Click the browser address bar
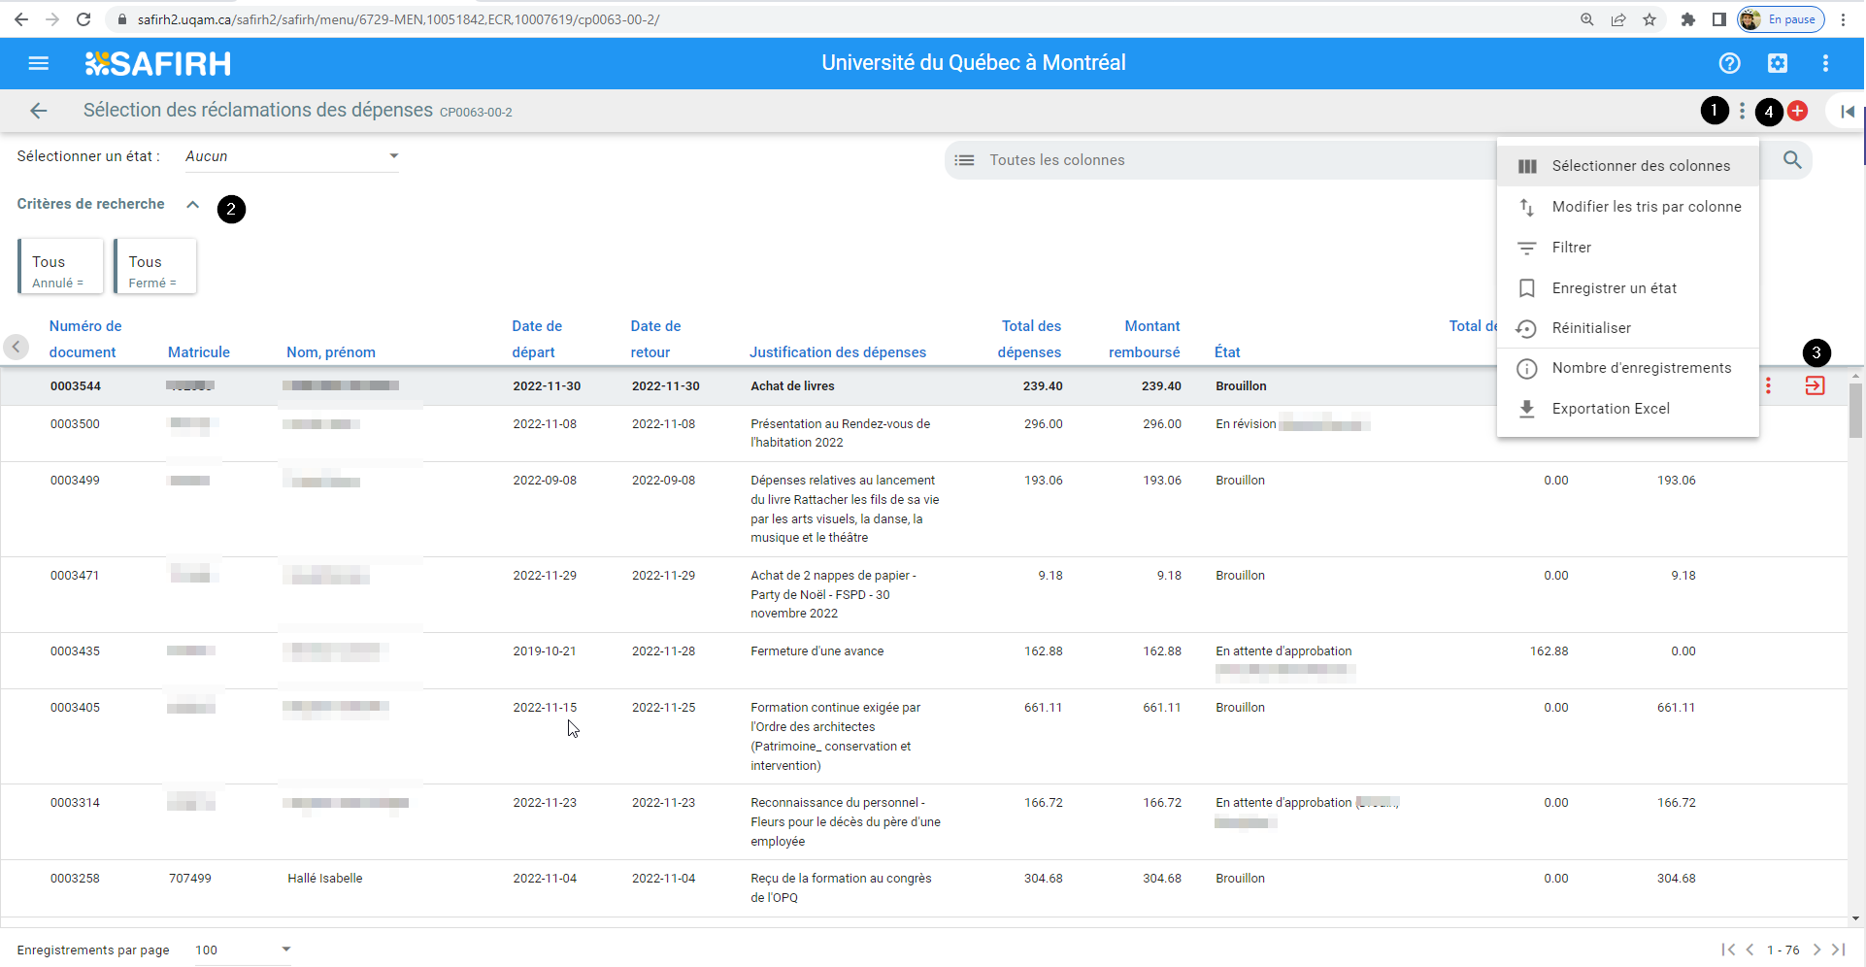 [x=835, y=19]
